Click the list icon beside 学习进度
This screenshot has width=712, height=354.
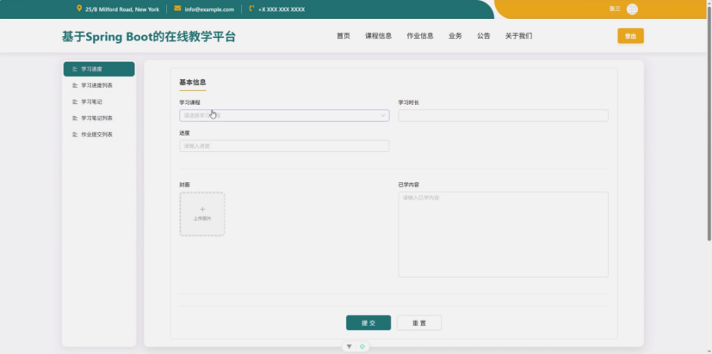click(75, 70)
